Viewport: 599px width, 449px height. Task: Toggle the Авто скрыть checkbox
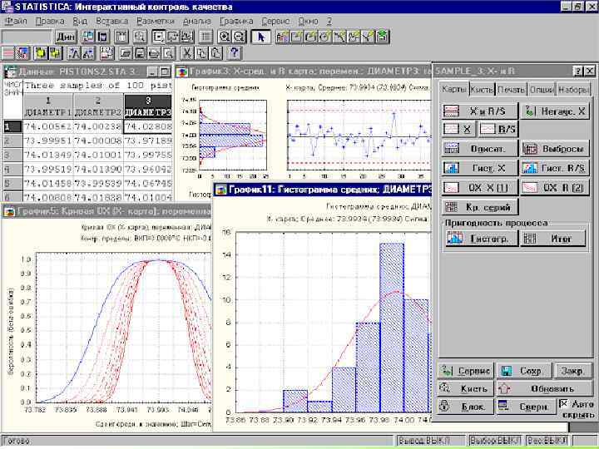(563, 404)
